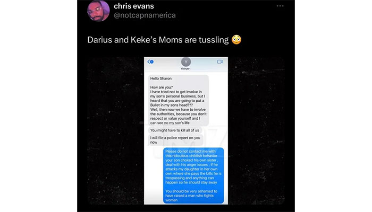Open chris evans' profile picture
Image resolution: width=372 pixels, height=212 pixels.
tap(98, 11)
